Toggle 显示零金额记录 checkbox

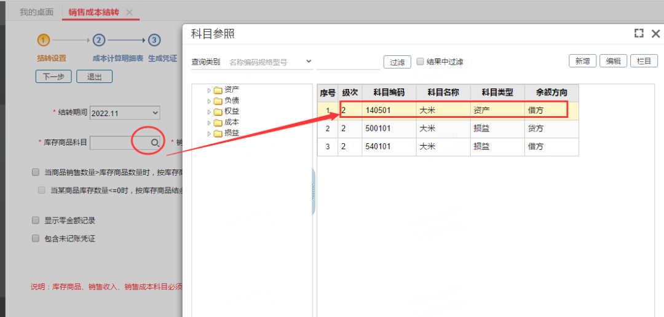click(36, 221)
